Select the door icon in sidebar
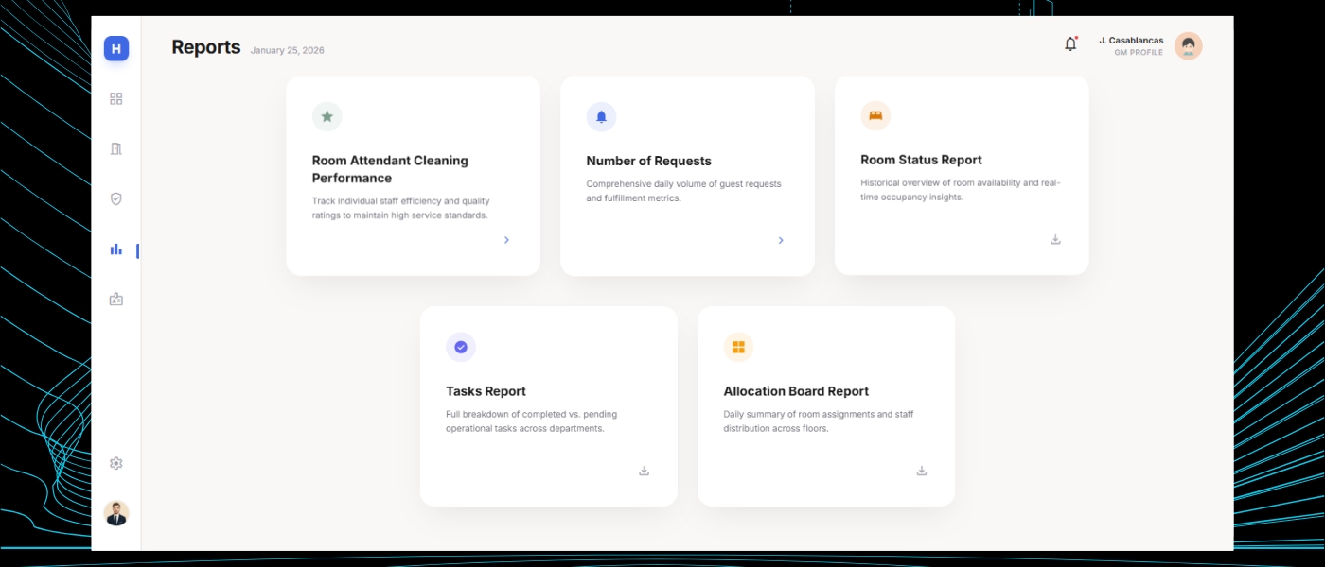1325x567 pixels. tap(116, 148)
